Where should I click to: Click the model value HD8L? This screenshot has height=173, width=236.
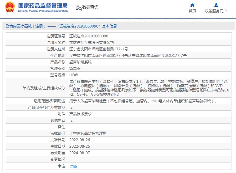(x=74, y=75)
